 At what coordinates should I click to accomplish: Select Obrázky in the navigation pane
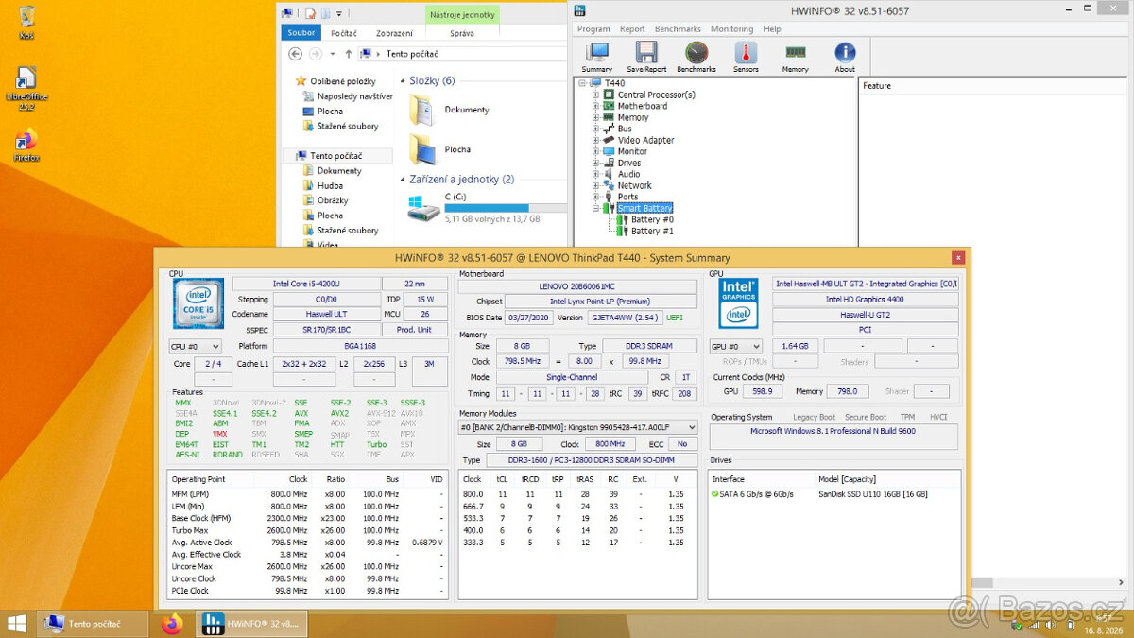[x=333, y=200]
